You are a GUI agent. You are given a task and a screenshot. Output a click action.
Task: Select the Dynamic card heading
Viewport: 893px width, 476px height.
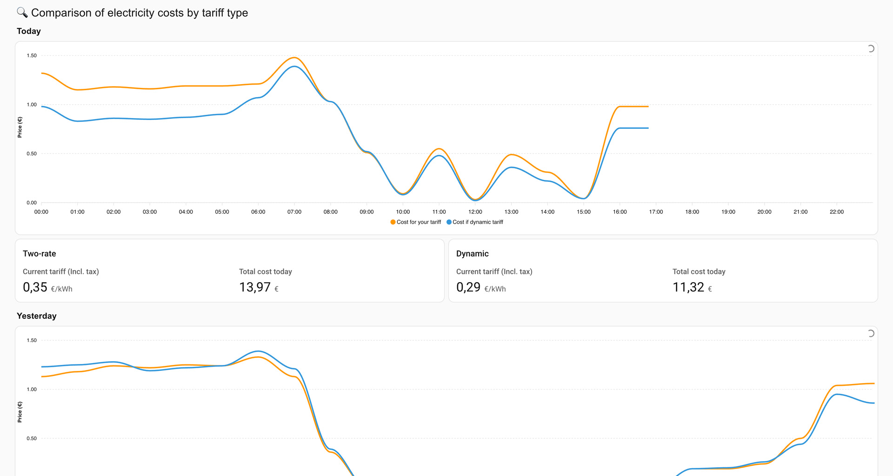pos(472,254)
